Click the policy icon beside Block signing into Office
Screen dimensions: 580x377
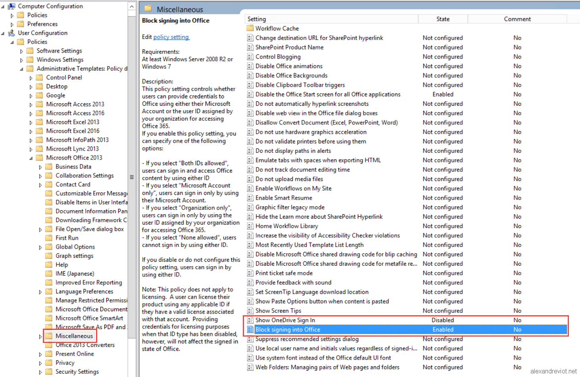(250, 329)
